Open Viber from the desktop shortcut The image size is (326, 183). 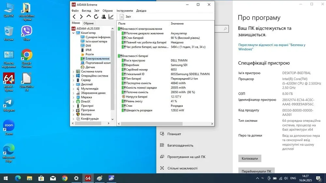[27, 33]
